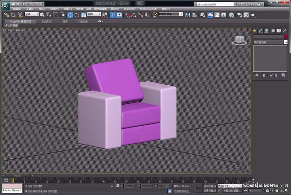Open the Material Editor
This screenshot has height=195, width=291.
click(x=232, y=15)
